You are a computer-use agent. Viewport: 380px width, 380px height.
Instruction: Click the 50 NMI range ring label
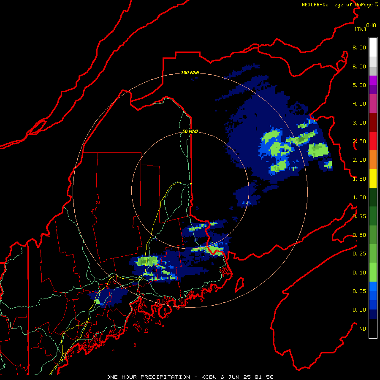[190, 131]
